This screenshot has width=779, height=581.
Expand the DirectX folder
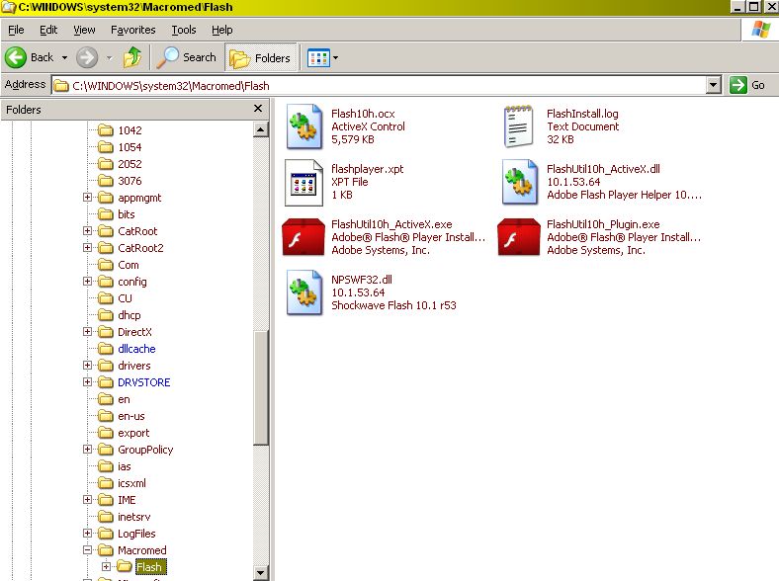point(87,331)
